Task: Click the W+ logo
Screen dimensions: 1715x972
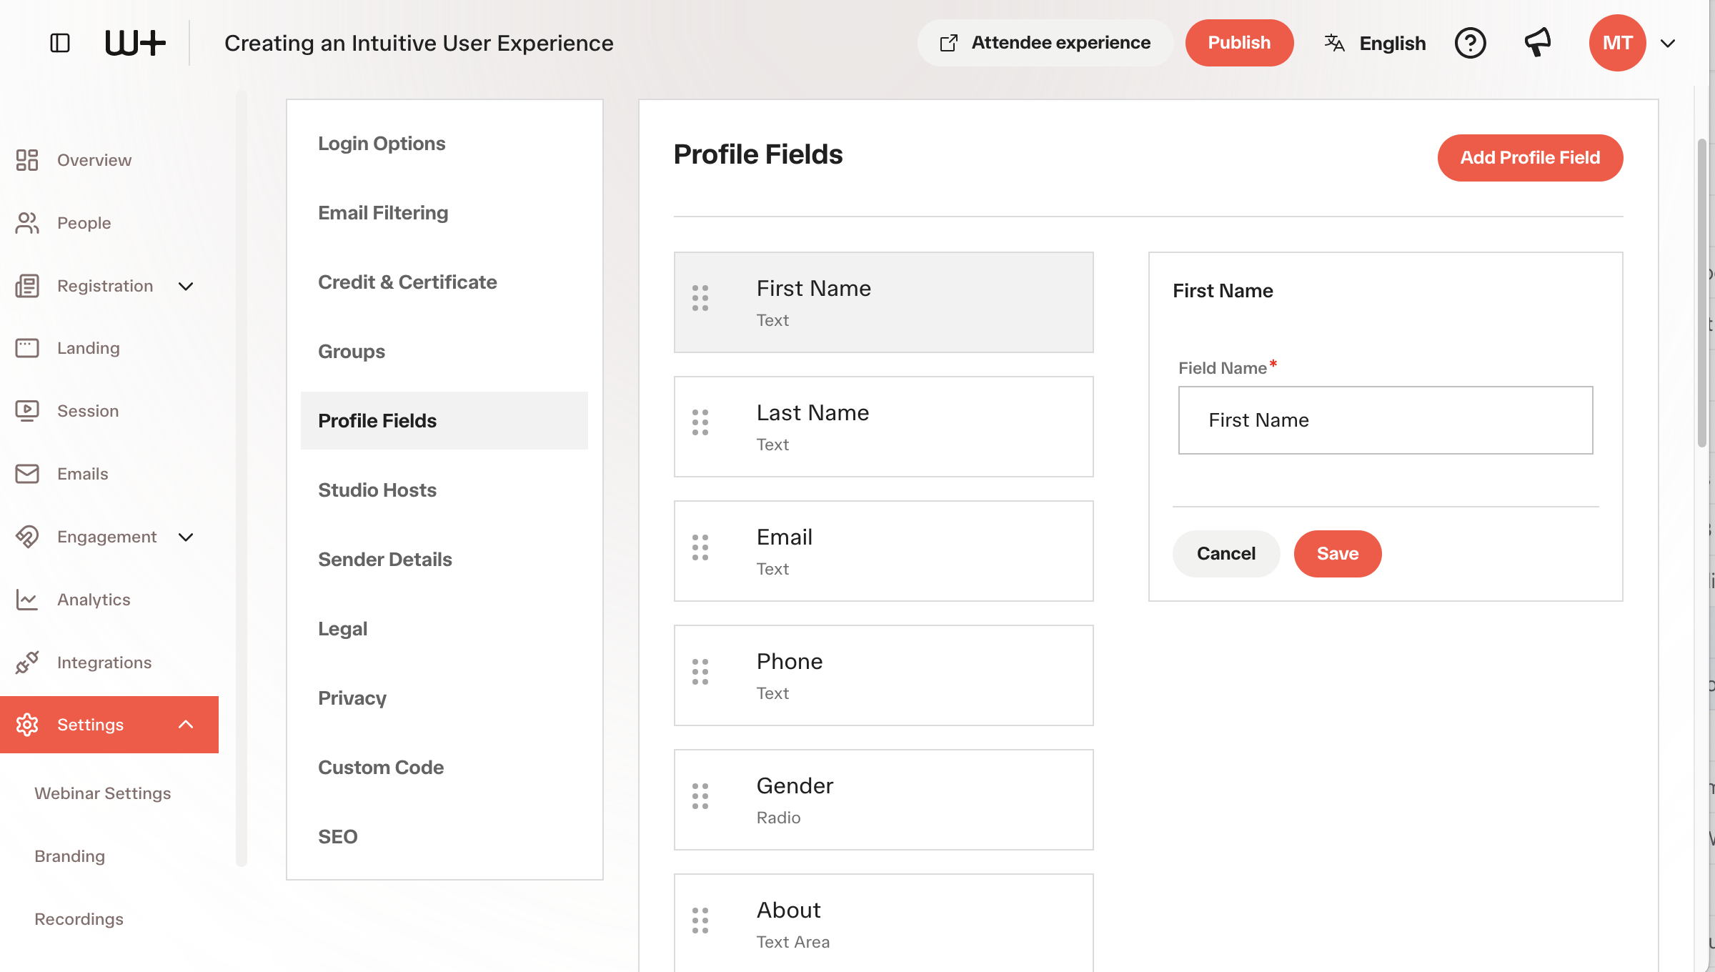Action: [135, 43]
